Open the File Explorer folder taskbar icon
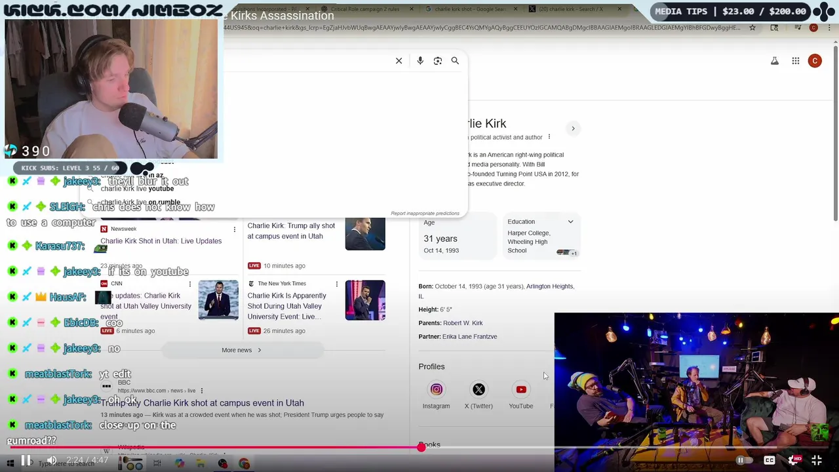This screenshot has height=472, width=839. pyautogui.click(x=201, y=464)
